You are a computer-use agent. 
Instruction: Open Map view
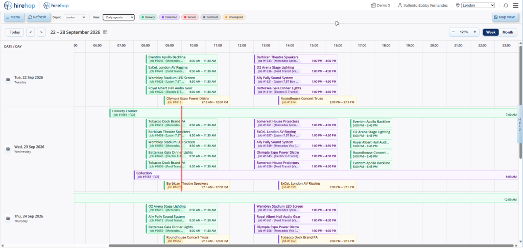tap(505, 17)
